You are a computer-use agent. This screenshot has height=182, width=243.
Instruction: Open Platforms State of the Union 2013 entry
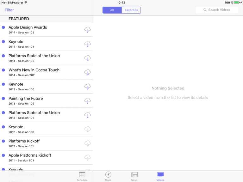[x=46, y=115]
